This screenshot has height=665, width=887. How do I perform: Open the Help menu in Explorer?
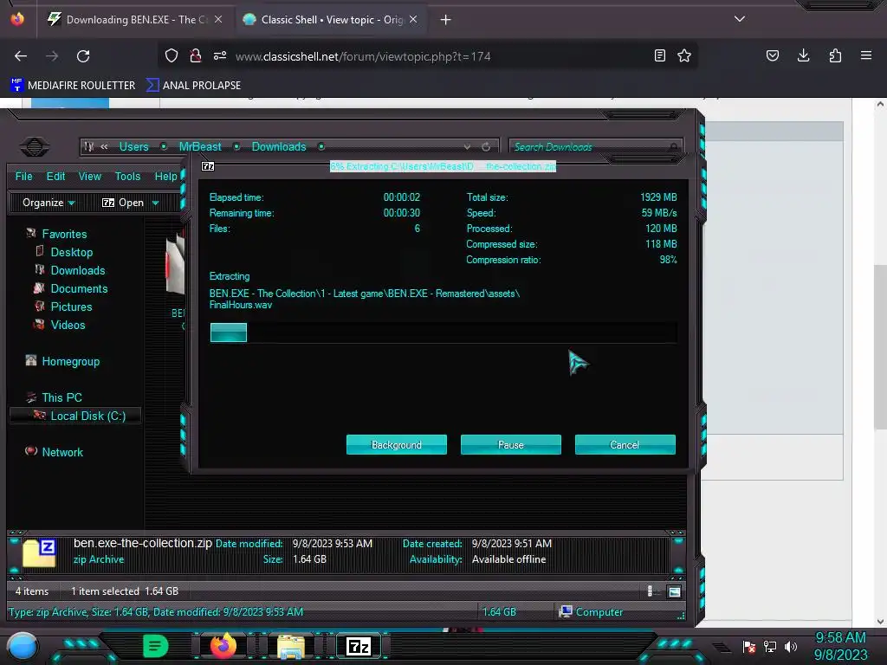click(165, 177)
